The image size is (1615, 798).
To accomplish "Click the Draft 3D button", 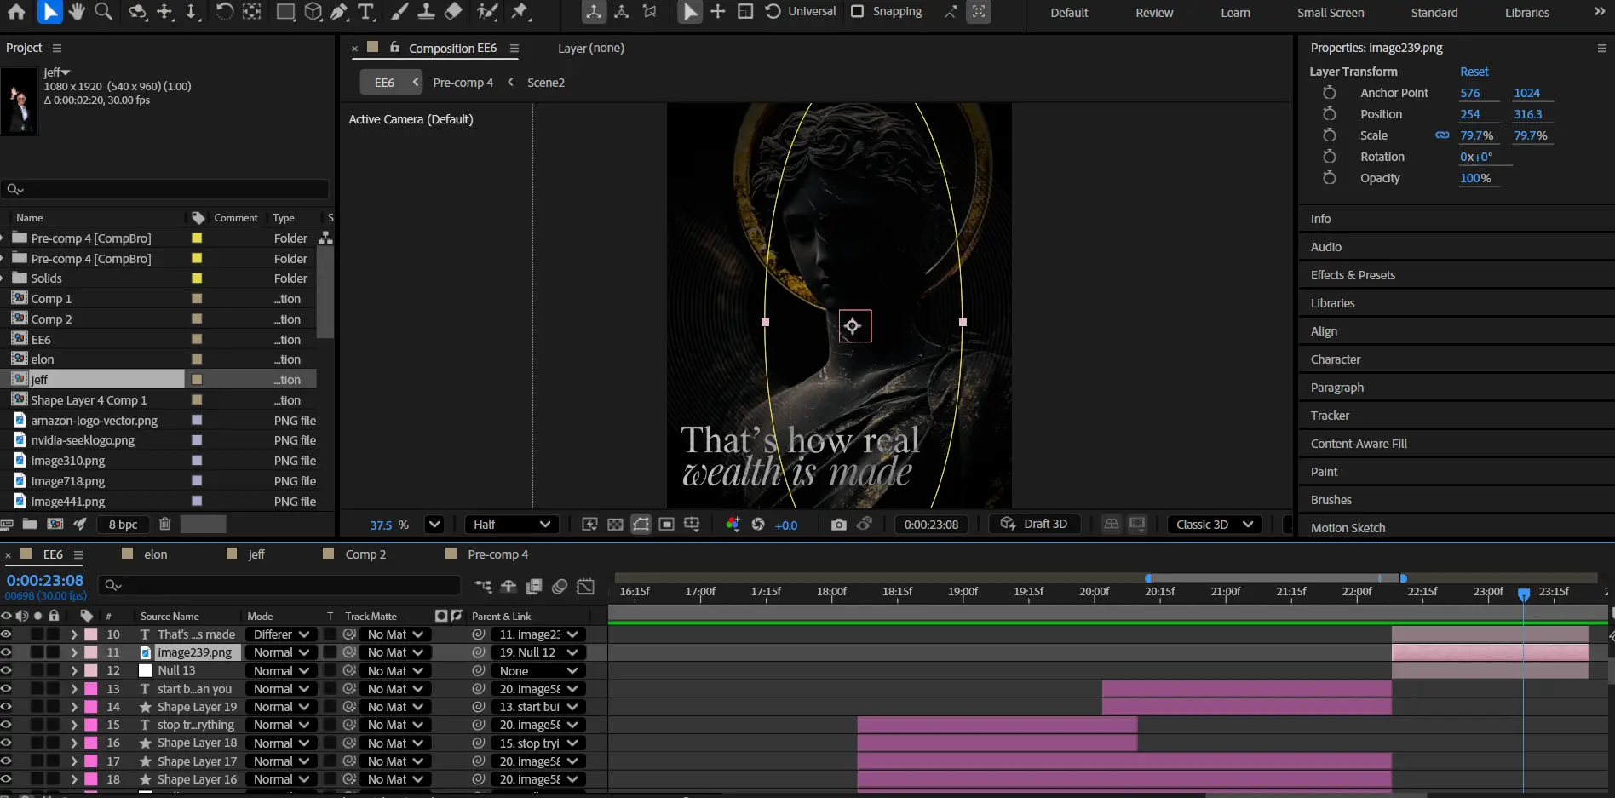I will pyautogui.click(x=1034, y=525).
